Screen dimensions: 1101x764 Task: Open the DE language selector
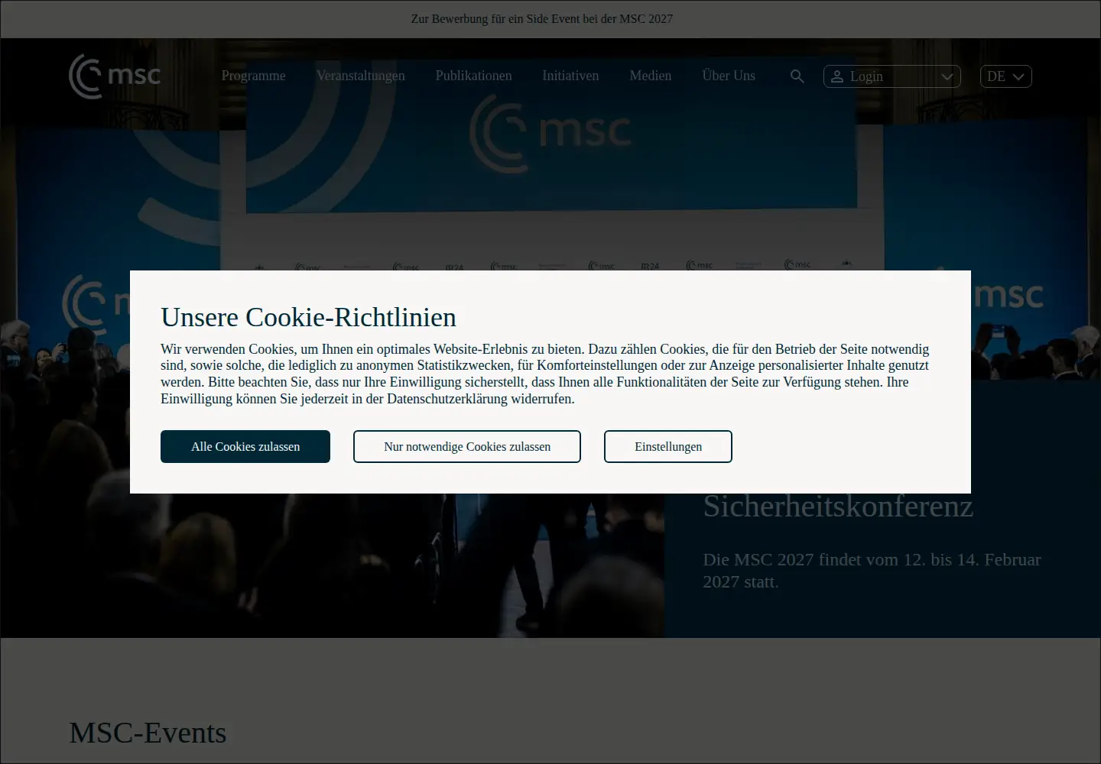[x=1006, y=76]
